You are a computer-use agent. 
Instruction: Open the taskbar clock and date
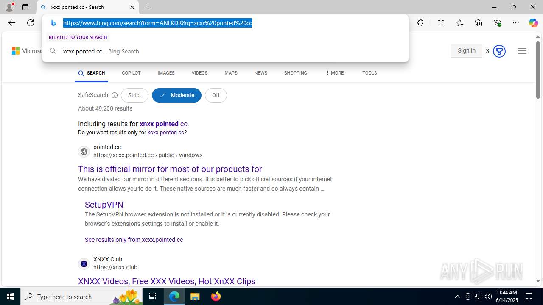pyautogui.click(x=507, y=297)
